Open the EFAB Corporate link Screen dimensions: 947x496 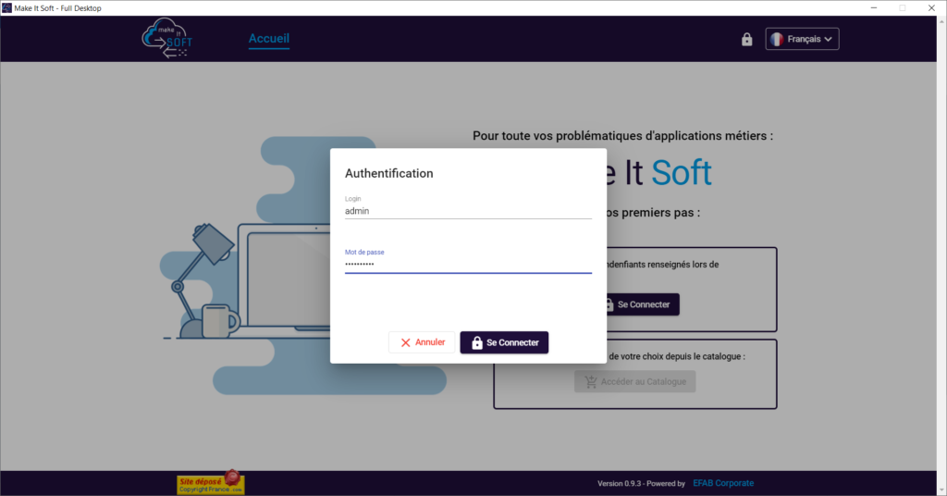pyautogui.click(x=723, y=483)
